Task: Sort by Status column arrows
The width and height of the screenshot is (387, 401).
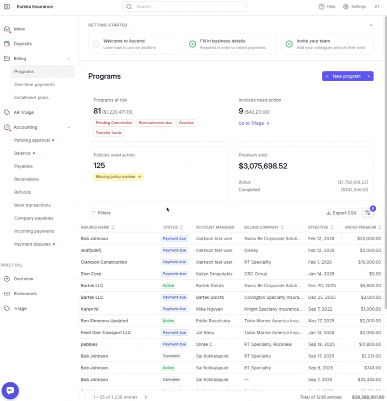Action: 181,228
